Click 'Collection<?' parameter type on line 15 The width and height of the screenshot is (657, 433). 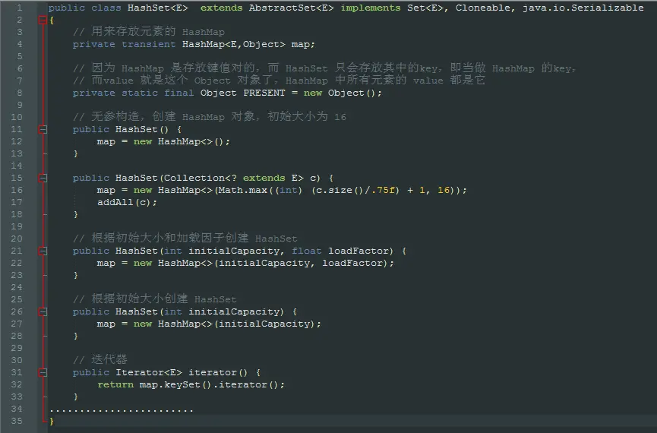[x=201, y=178]
